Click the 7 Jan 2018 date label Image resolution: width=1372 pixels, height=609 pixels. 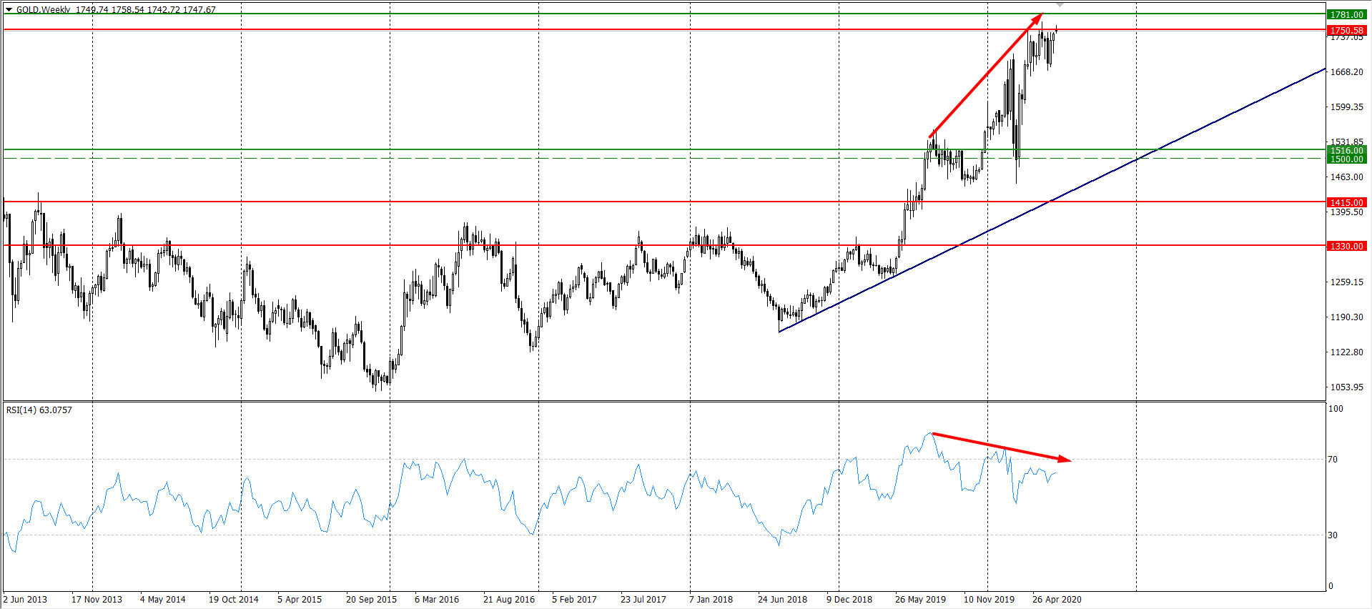click(711, 600)
